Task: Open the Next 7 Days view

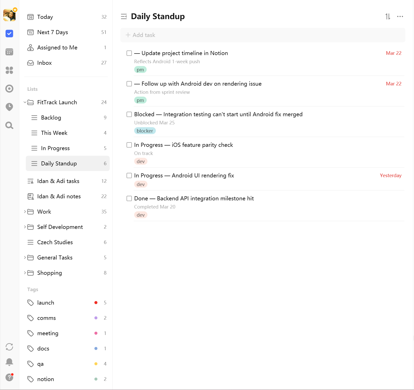Action: pyautogui.click(x=53, y=32)
